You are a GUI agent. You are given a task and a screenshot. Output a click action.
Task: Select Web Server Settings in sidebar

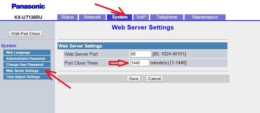pos(27,71)
